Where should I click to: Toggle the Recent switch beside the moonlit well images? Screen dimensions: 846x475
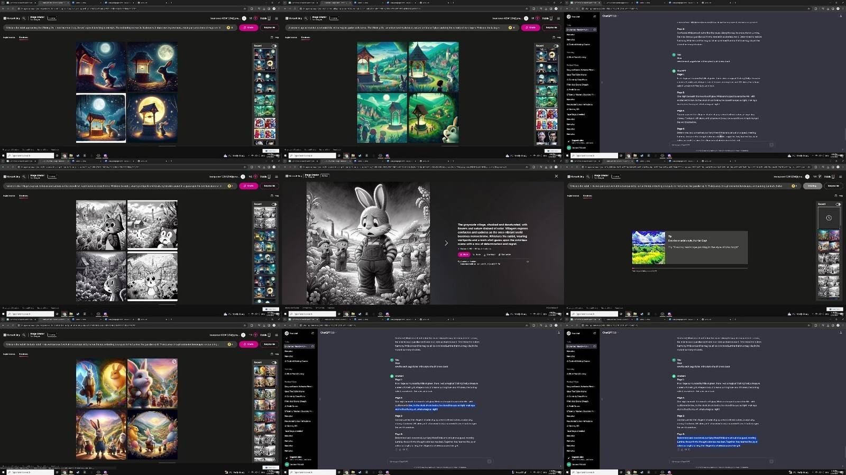coord(274,46)
